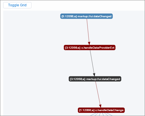The height and width of the screenshot is (116, 145).
Task: Select the dark gray markup://ui:dataChanged node
Action: [95, 79]
